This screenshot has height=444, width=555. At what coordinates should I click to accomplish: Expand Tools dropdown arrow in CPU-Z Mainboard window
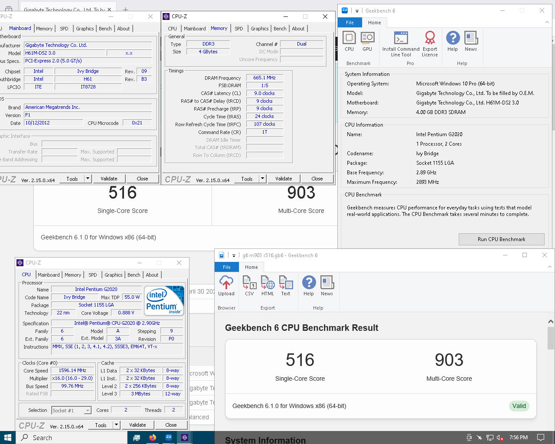[88, 179]
